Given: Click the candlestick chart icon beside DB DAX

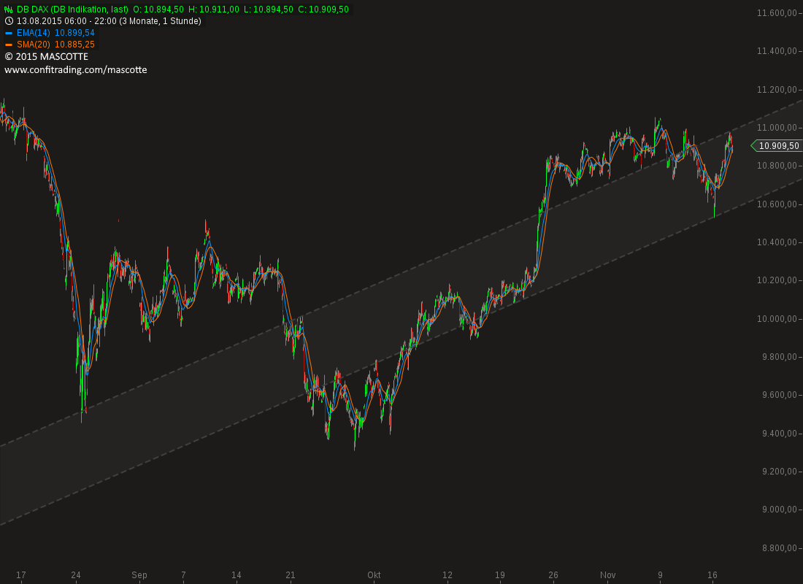Looking at the screenshot, I should pyautogui.click(x=9, y=9).
